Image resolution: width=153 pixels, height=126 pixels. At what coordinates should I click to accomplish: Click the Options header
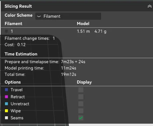click(13, 82)
